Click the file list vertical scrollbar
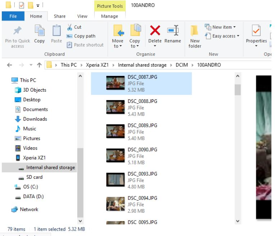This screenshot has width=275, height=236. coord(237,144)
